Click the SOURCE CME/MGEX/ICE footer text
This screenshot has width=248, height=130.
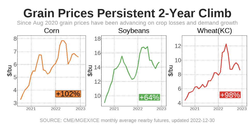tap(127, 120)
